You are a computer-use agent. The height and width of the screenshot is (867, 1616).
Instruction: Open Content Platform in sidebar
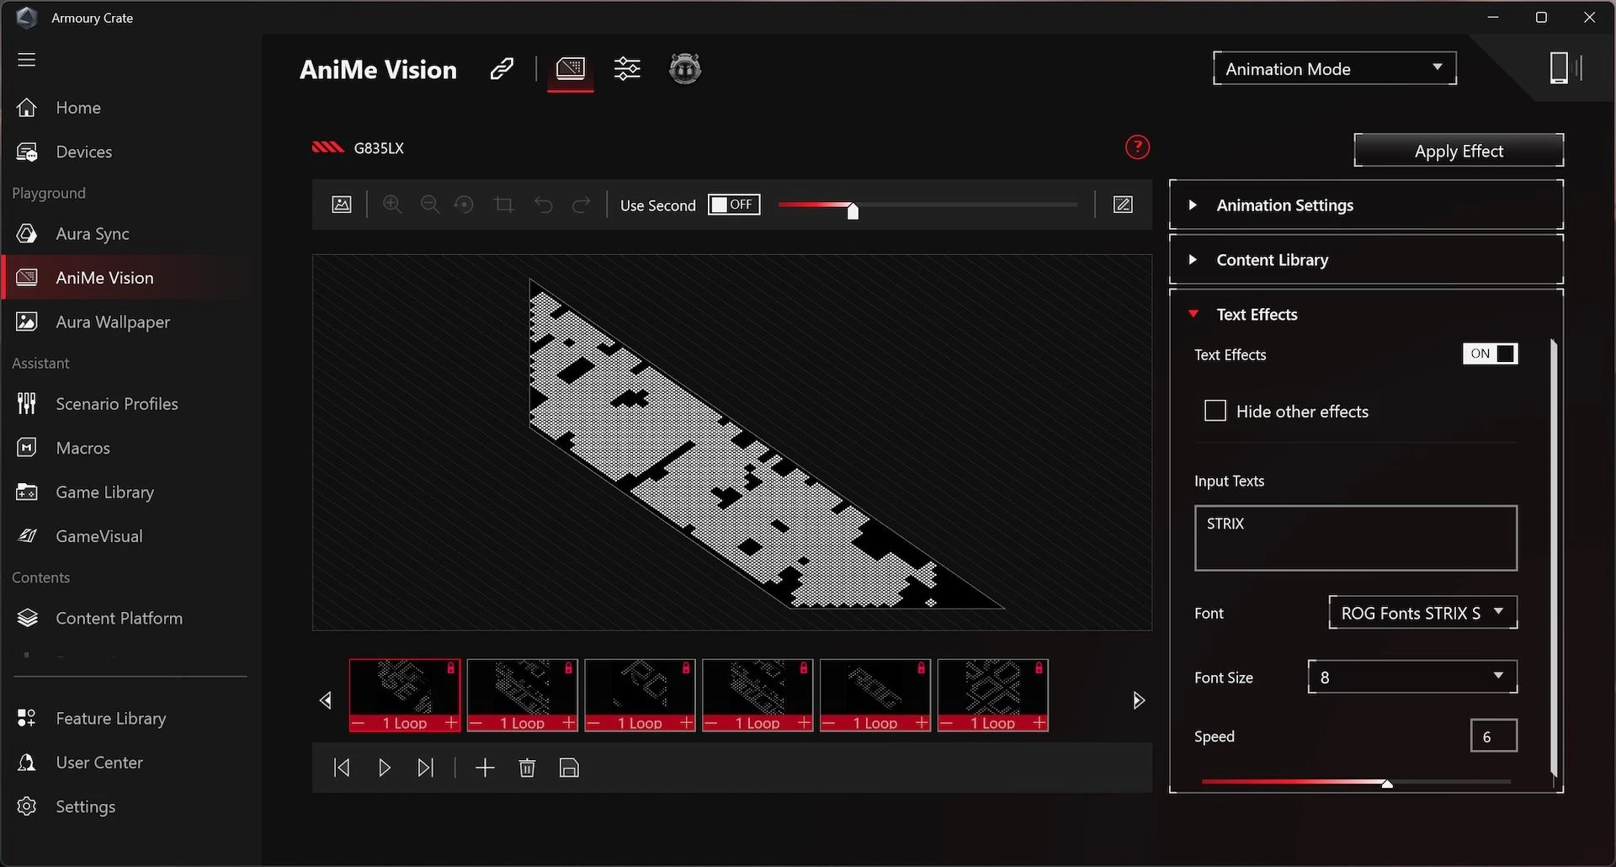click(119, 618)
